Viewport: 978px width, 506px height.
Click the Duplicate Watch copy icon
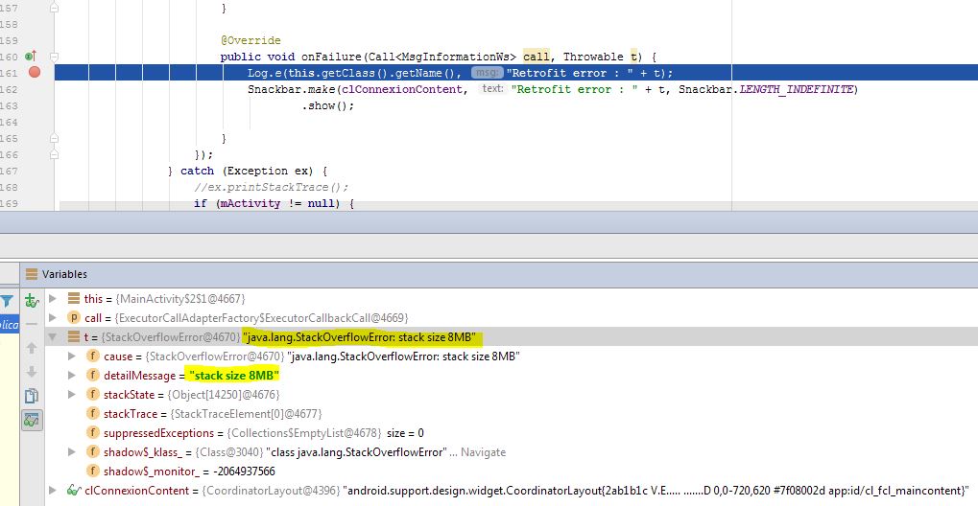[x=31, y=396]
